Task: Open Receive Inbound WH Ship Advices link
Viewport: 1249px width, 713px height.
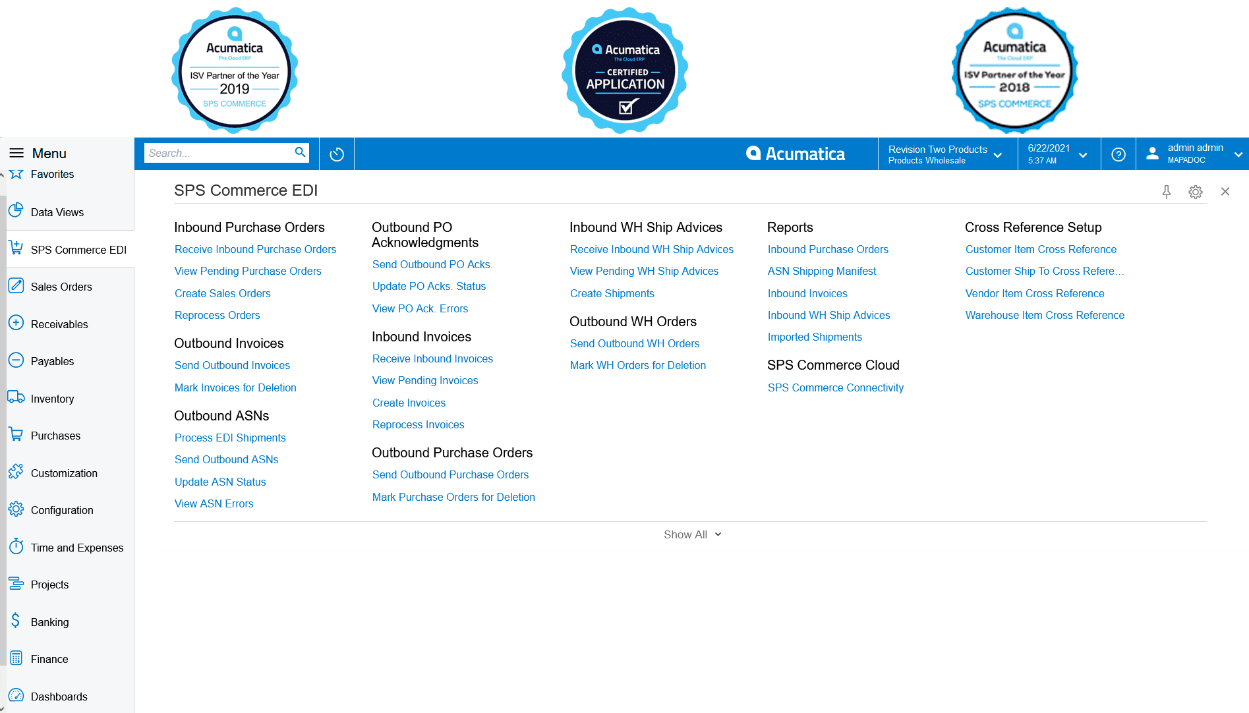Action: tap(651, 249)
